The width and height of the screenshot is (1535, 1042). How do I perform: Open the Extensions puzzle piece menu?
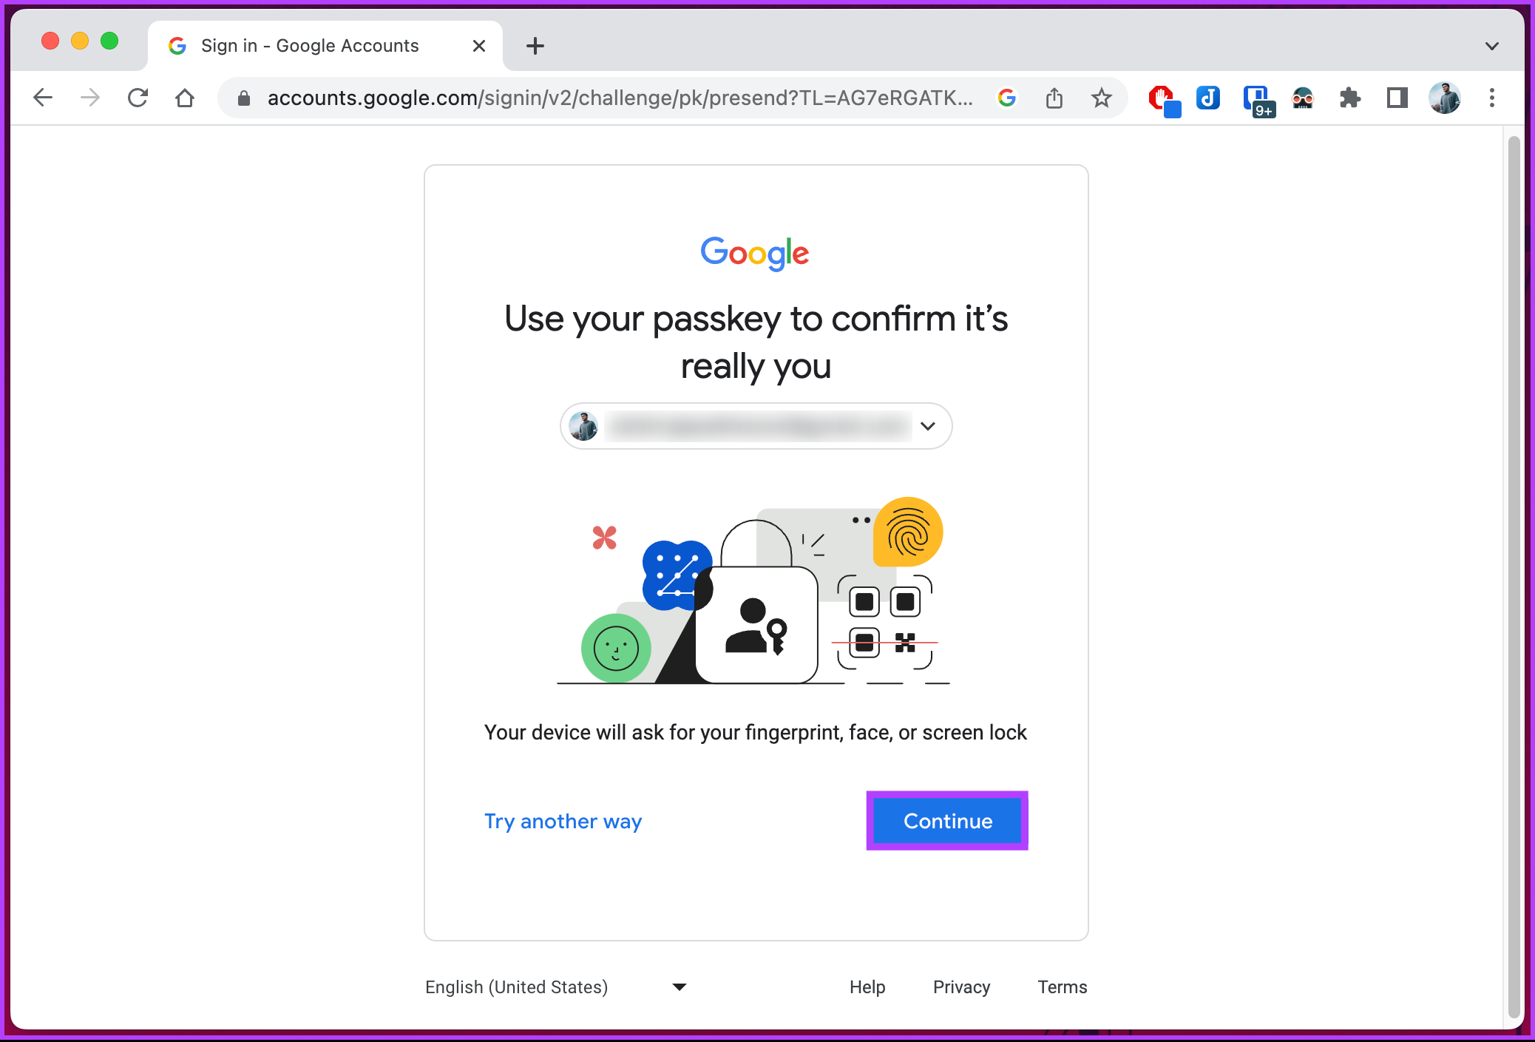1350,98
